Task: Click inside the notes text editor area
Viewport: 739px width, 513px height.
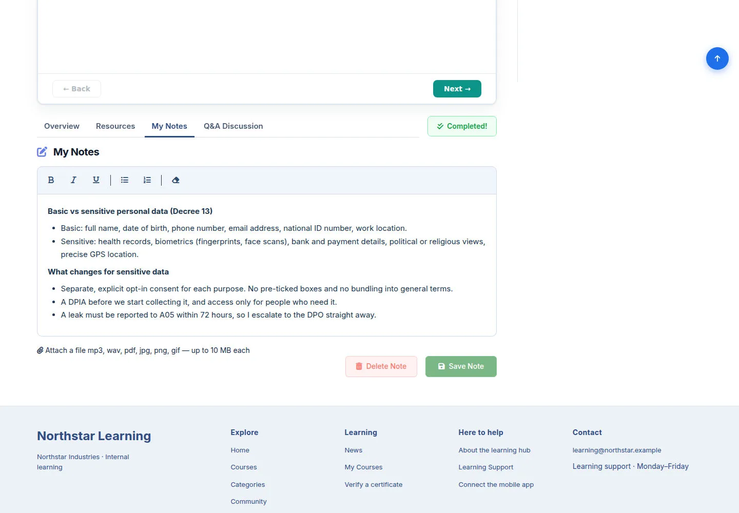Action: tap(267, 265)
